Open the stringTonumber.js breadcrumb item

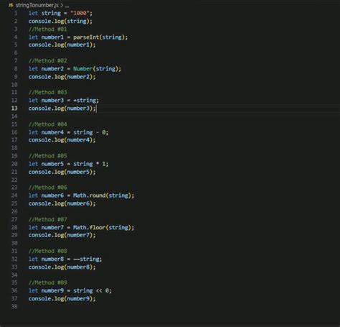tap(37, 5)
